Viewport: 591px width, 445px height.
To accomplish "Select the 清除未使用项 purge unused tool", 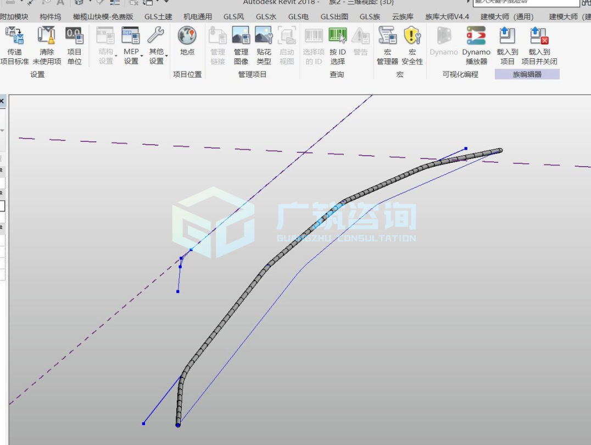I will pos(46,36).
